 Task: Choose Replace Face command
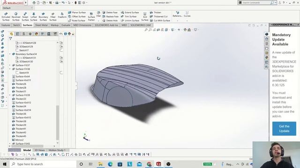[111, 17]
